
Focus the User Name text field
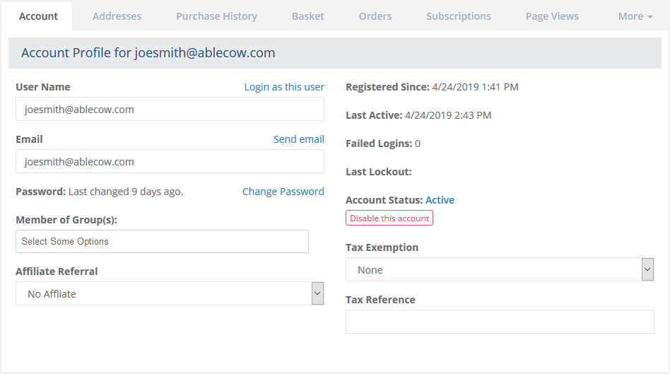point(170,110)
